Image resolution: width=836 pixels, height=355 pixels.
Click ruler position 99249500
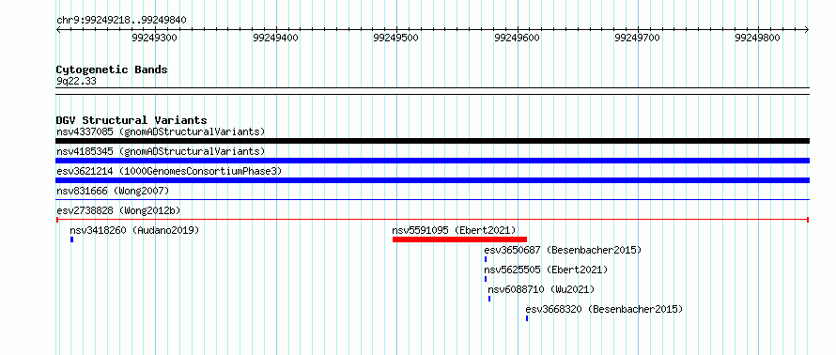point(396,38)
